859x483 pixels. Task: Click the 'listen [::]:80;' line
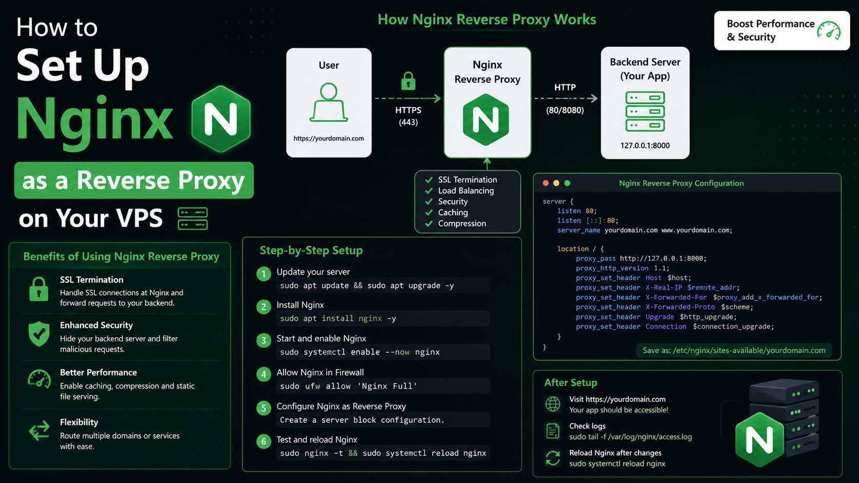tap(588, 221)
